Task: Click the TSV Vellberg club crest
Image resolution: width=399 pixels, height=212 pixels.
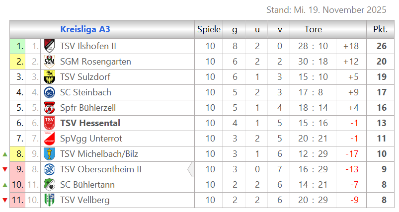Action: coord(49,200)
